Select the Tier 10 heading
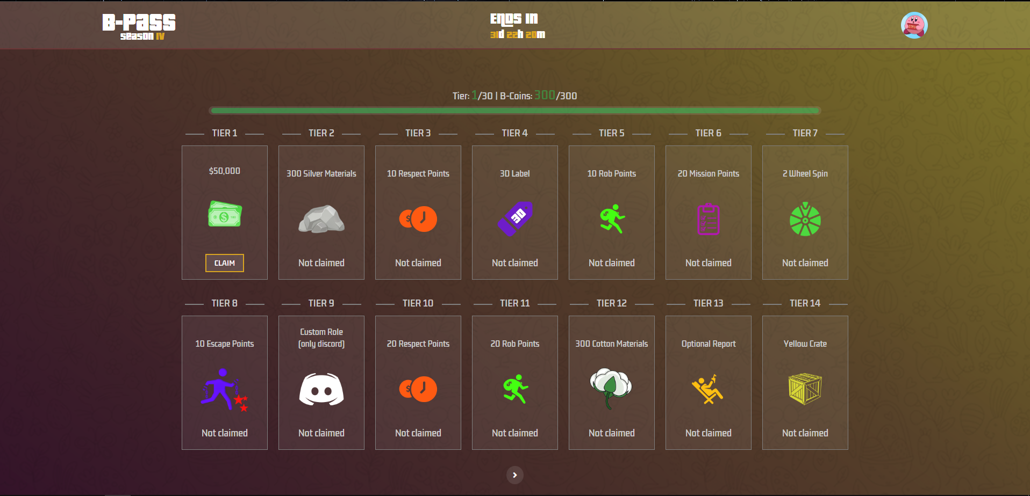This screenshot has width=1030, height=496. 418,303
